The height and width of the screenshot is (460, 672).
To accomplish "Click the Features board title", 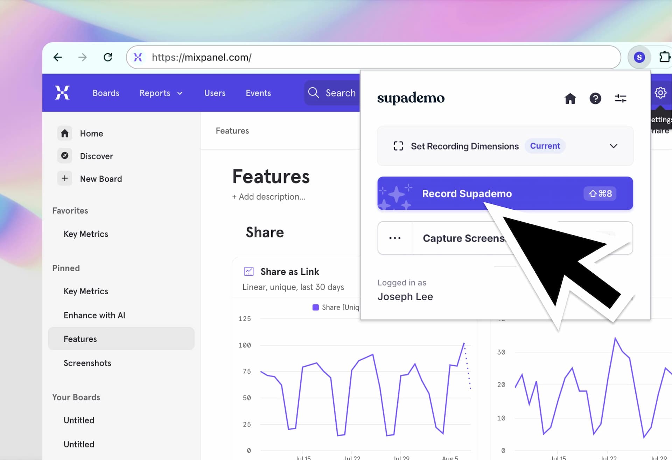I will 271,177.
